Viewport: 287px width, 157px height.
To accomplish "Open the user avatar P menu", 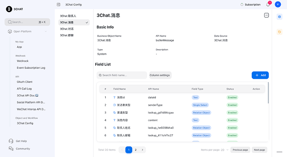I will coord(278,5).
